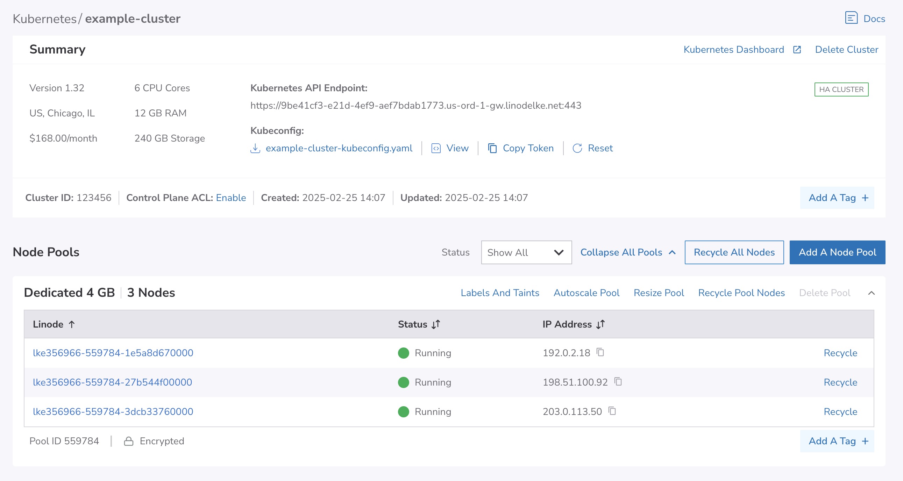903x481 pixels.
Task: Copy IP address 198.51.100.92
Action: coord(618,381)
